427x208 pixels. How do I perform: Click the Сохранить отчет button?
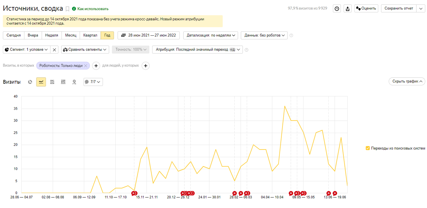tap(398, 8)
